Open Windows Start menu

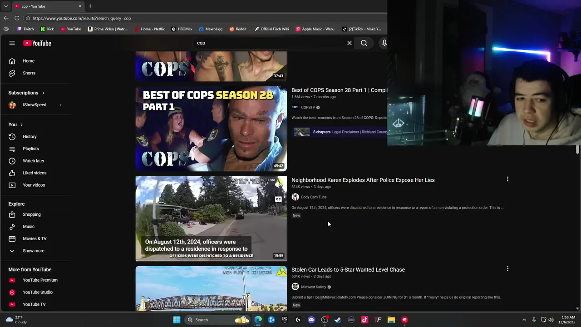(177, 320)
